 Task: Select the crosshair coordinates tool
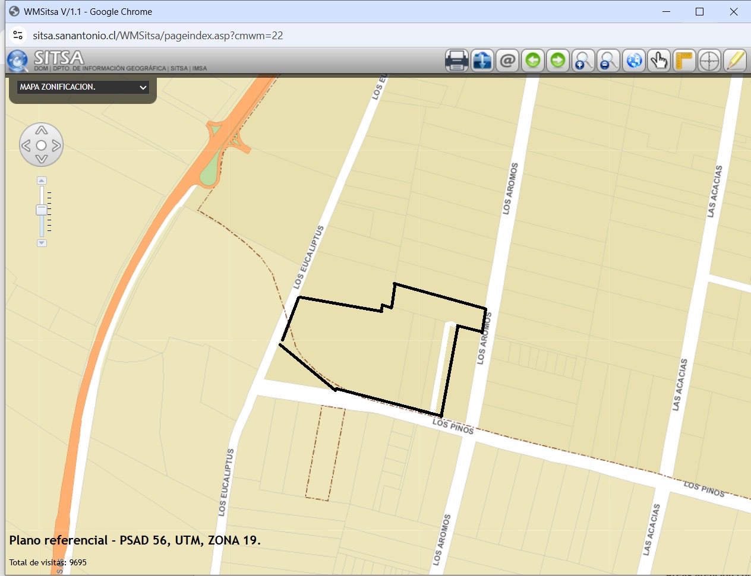pyautogui.click(x=709, y=61)
